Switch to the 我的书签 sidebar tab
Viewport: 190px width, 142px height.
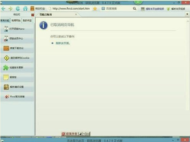[x=27, y=21]
